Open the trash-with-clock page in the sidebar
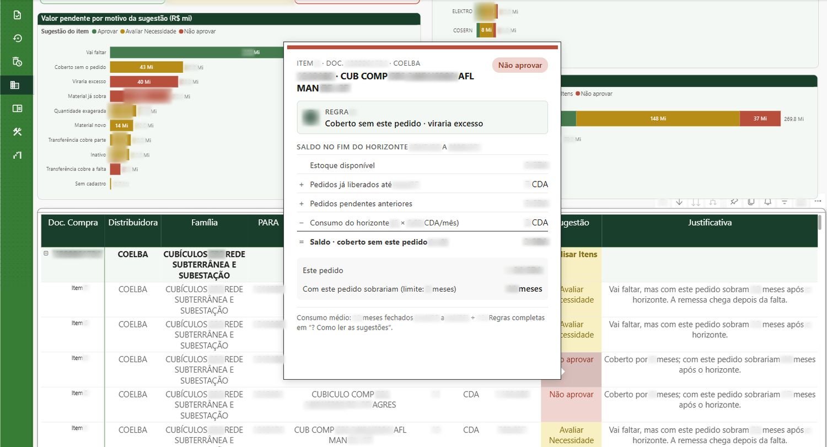 [x=17, y=61]
